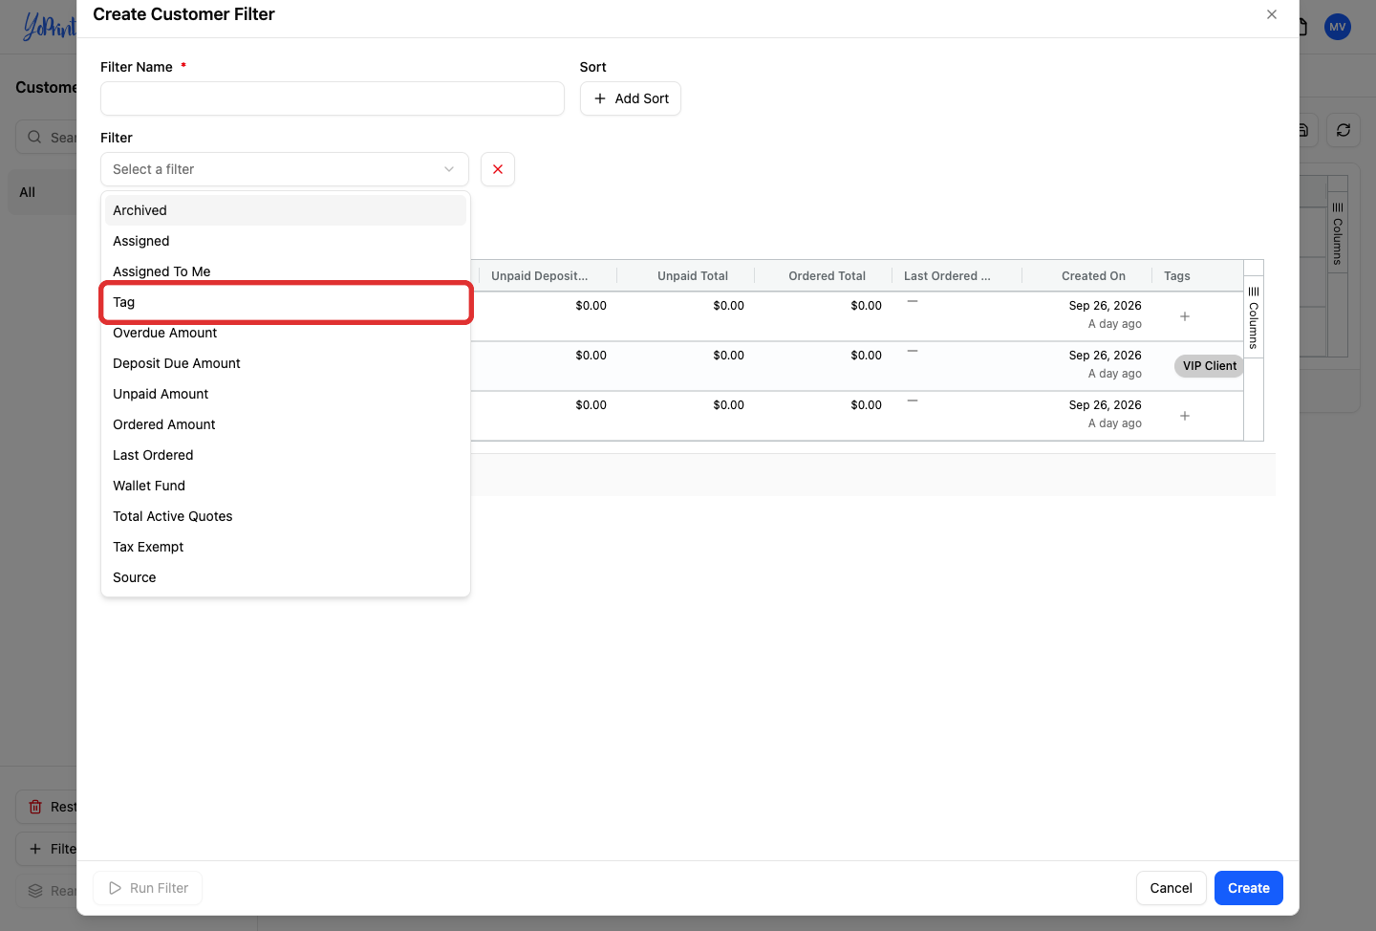Cancel the filter creation
Image resolution: width=1376 pixels, height=931 pixels.
pos(1171,888)
